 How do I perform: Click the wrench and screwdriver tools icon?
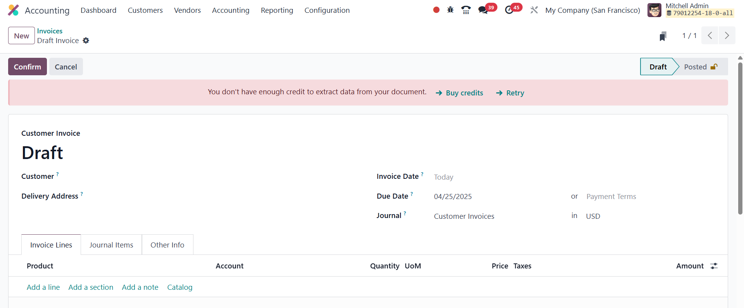(534, 10)
